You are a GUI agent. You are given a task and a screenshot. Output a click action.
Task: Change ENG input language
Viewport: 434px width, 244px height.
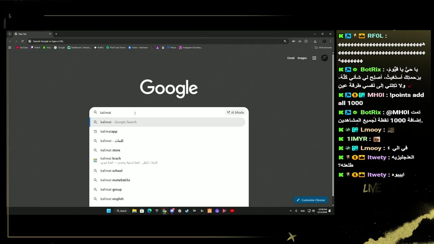[302, 211]
